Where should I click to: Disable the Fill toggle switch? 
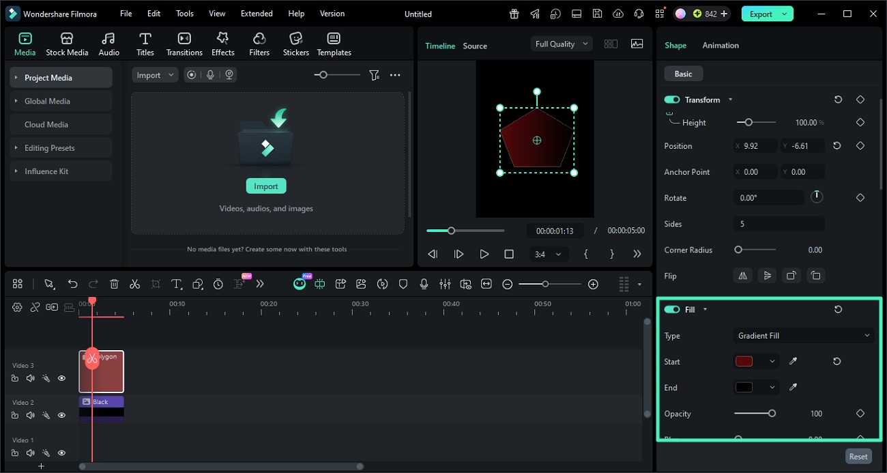[x=672, y=309]
